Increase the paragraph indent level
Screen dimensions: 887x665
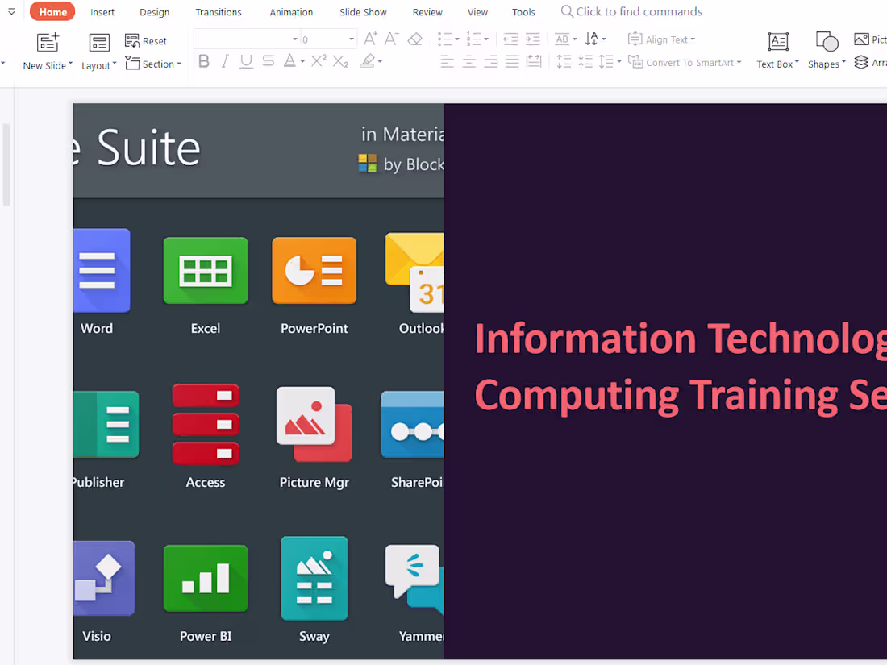pos(532,39)
